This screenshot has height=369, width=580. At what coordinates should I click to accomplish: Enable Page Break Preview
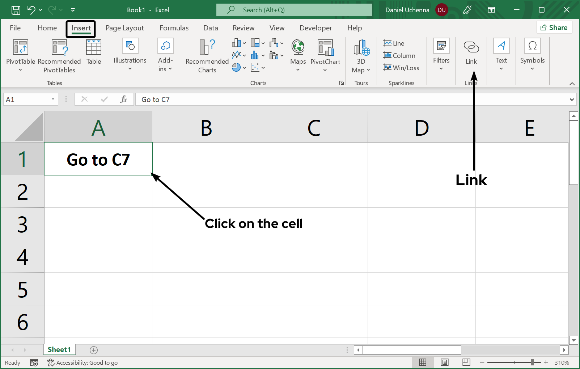pos(466,362)
